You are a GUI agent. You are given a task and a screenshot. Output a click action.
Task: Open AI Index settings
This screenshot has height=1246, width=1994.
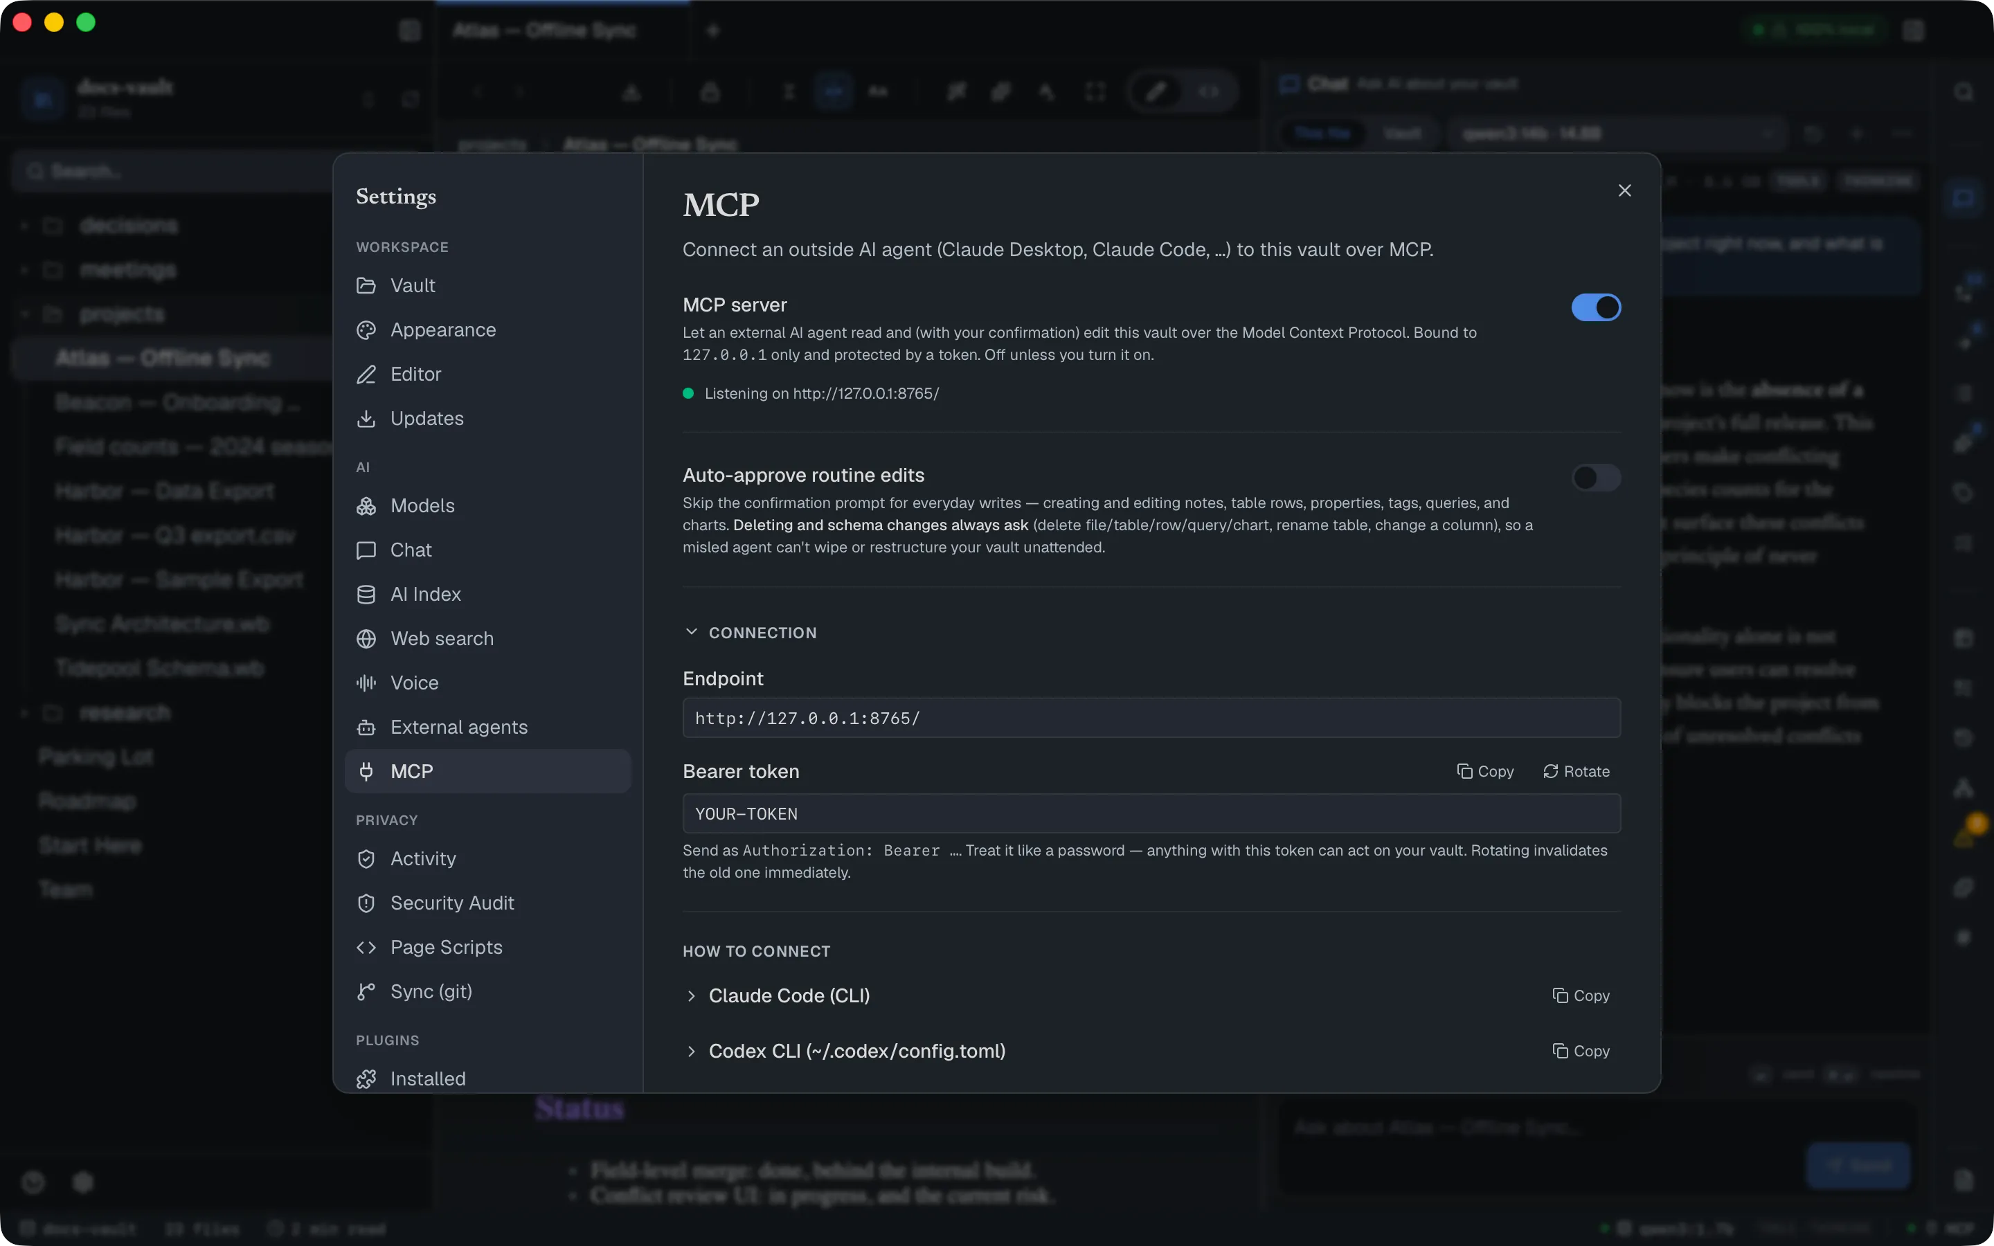[x=488, y=594]
